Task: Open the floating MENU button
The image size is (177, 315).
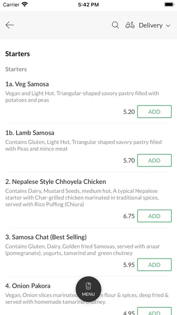Action: point(88,289)
